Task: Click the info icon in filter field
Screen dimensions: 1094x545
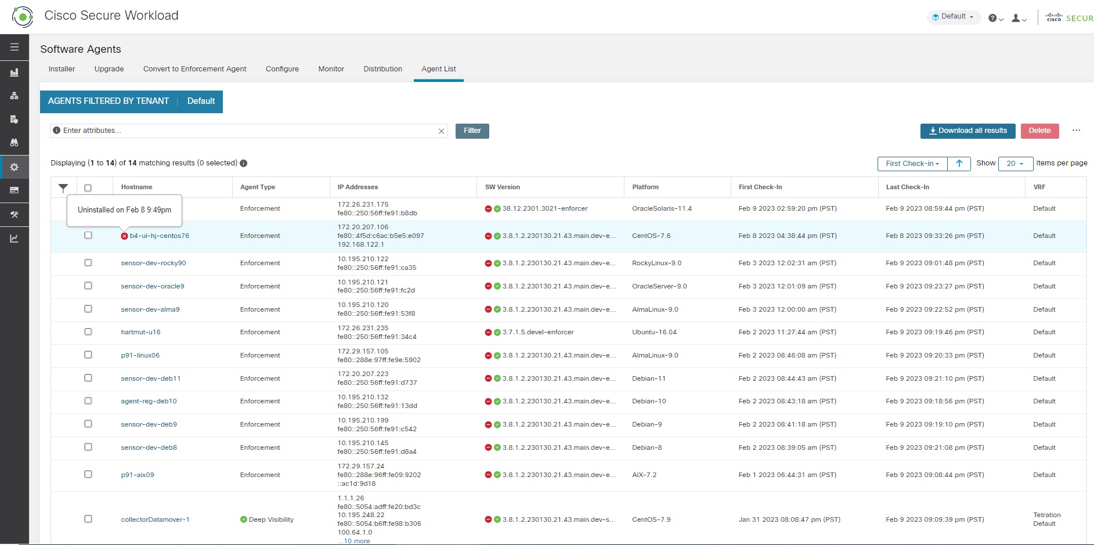Action: [x=56, y=131]
